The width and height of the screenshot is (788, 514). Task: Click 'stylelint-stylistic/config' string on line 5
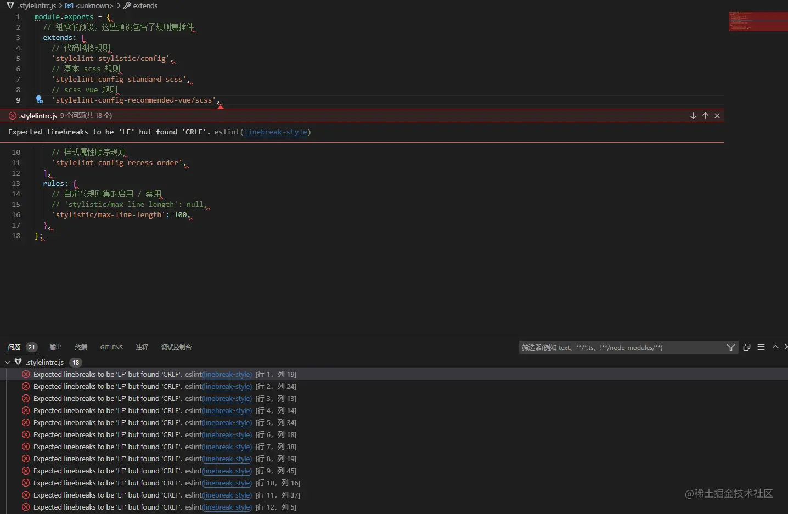click(111, 58)
